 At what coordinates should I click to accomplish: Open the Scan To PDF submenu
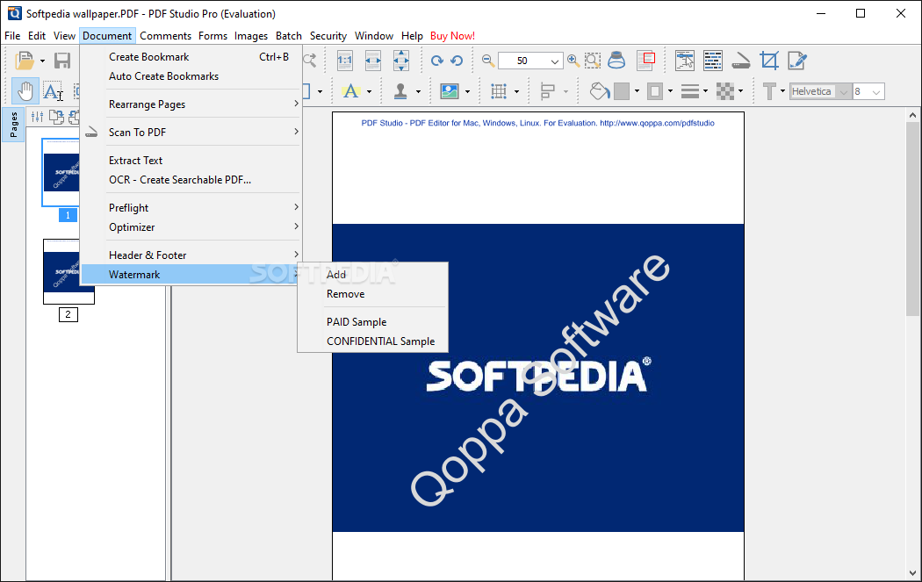click(191, 133)
